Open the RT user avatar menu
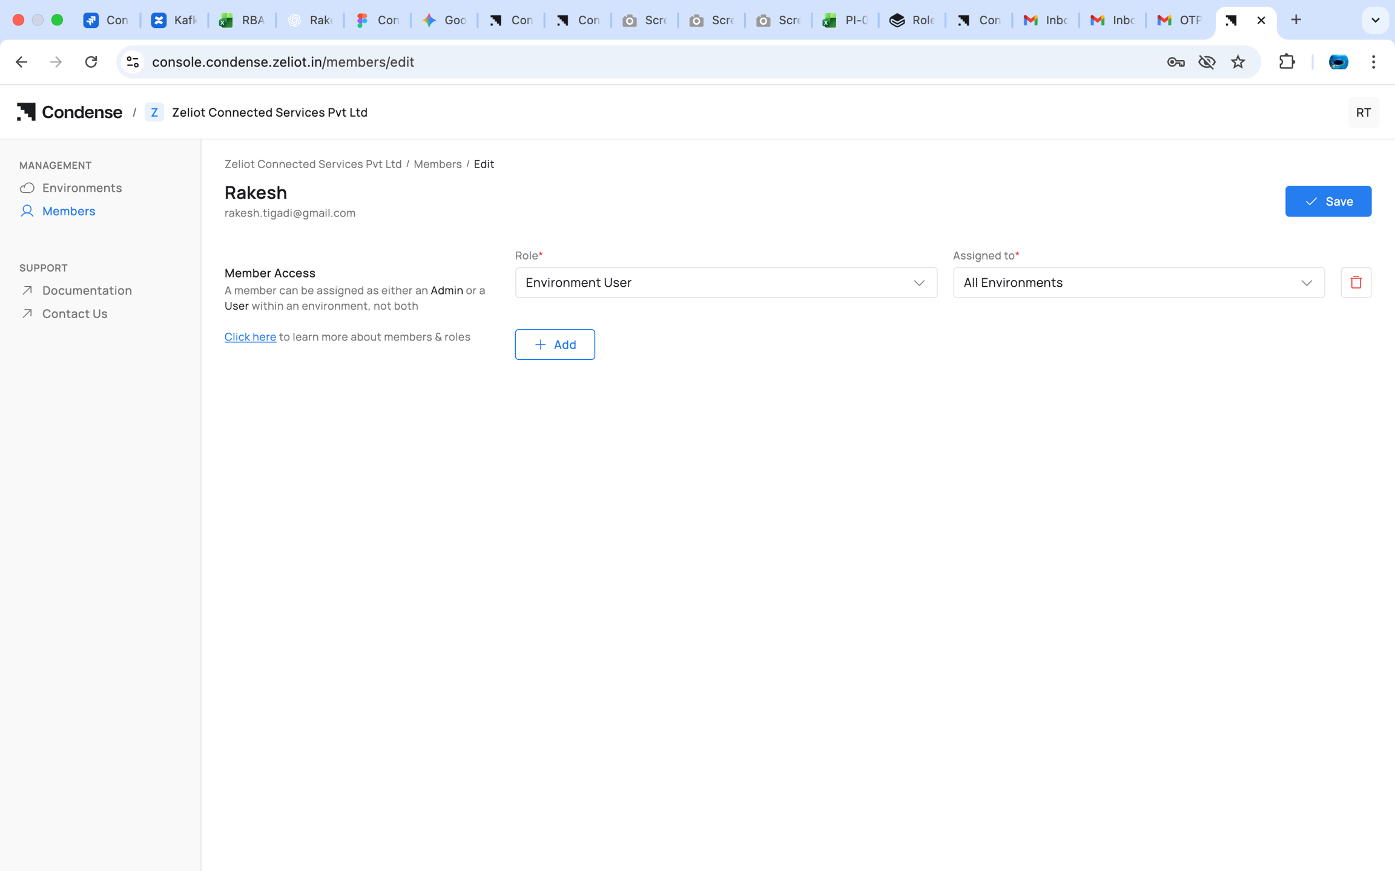 tap(1363, 113)
